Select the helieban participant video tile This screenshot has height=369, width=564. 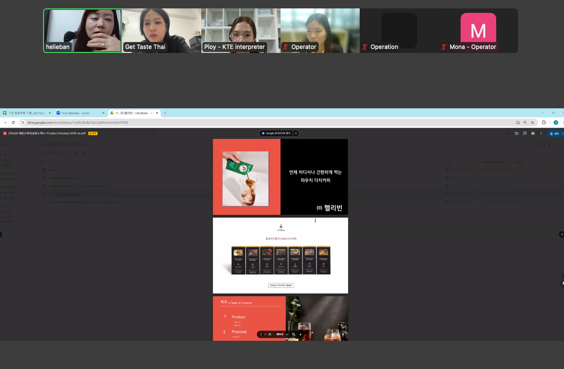(83, 31)
